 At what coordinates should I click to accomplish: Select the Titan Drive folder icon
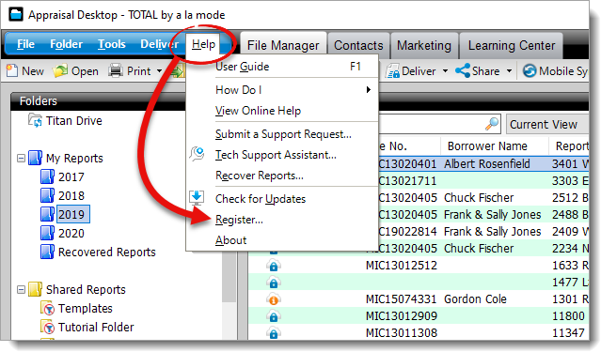[35, 120]
